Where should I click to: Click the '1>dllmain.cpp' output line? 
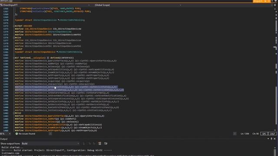coord(10,153)
